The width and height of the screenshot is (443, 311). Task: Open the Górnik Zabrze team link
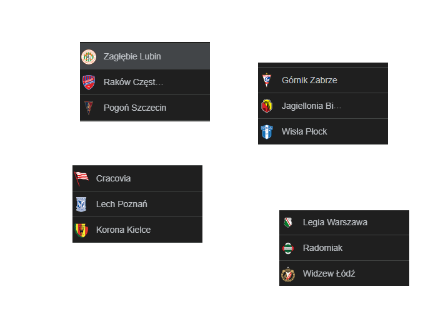(x=310, y=80)
